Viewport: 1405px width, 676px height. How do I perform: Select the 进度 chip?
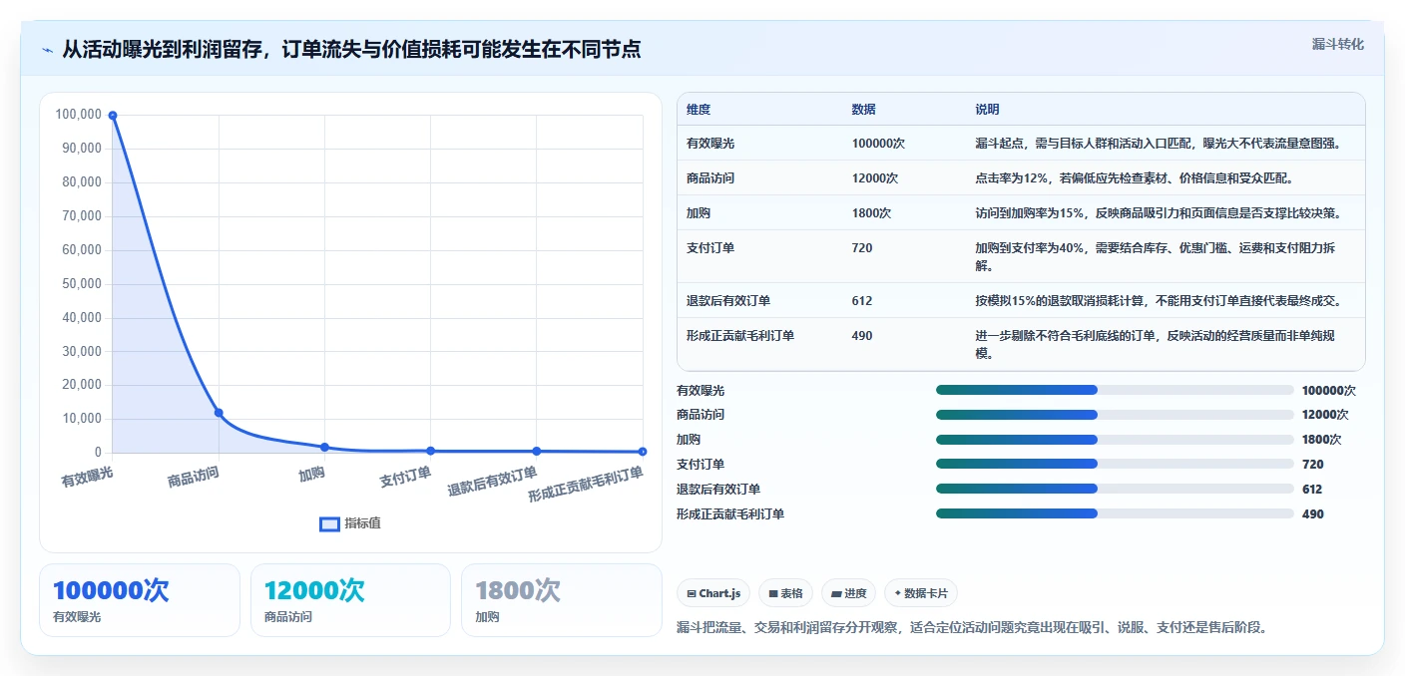[x=848, y=593]
